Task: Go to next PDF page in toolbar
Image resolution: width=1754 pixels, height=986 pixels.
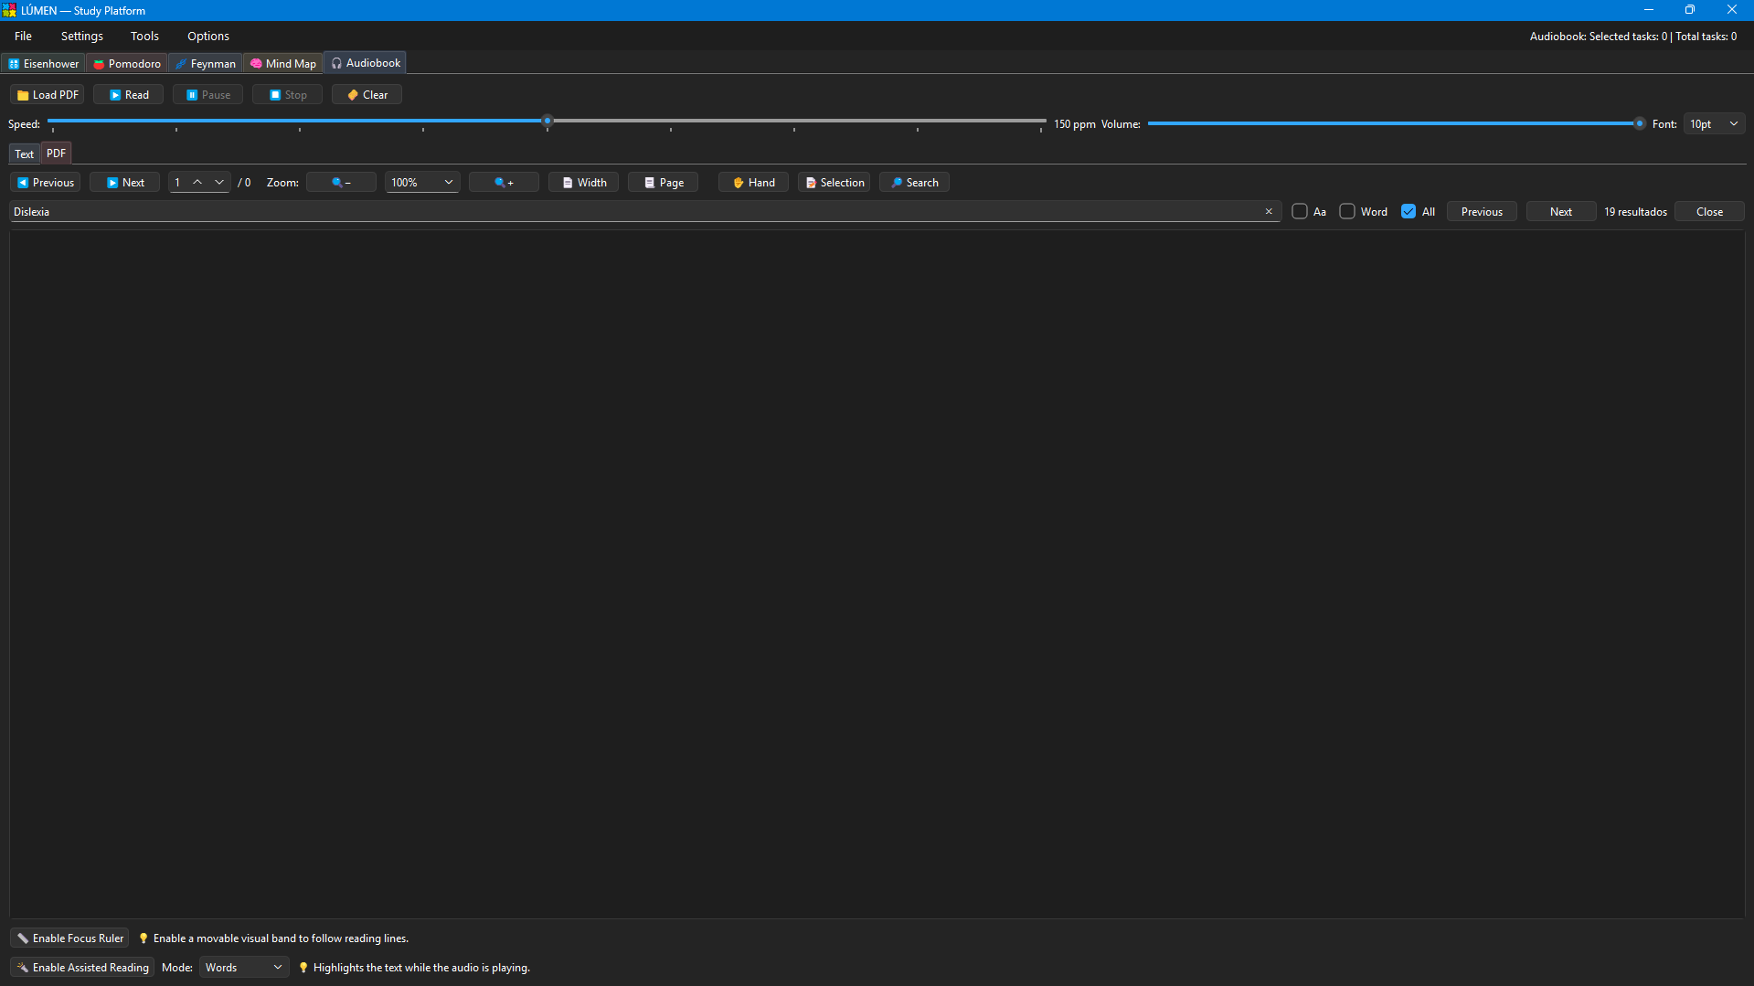Action: (124, 183)
